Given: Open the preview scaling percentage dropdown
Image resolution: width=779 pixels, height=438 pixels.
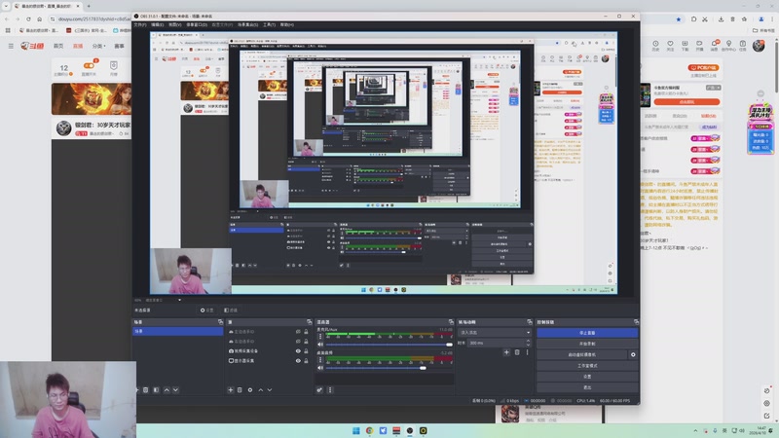Looking at the screenshot, I should tap(158, 300).
